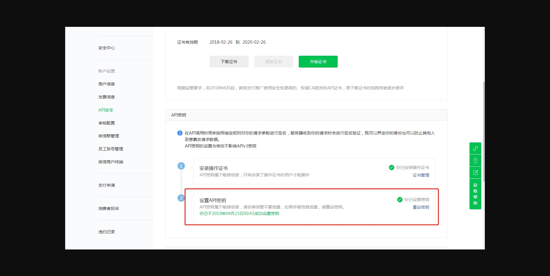Click the disabled 更改证书 button
The width and height of the screenshot is (550, 276).
(273, 62)
